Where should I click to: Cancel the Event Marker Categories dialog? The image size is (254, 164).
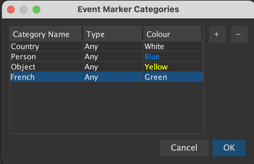184,148
